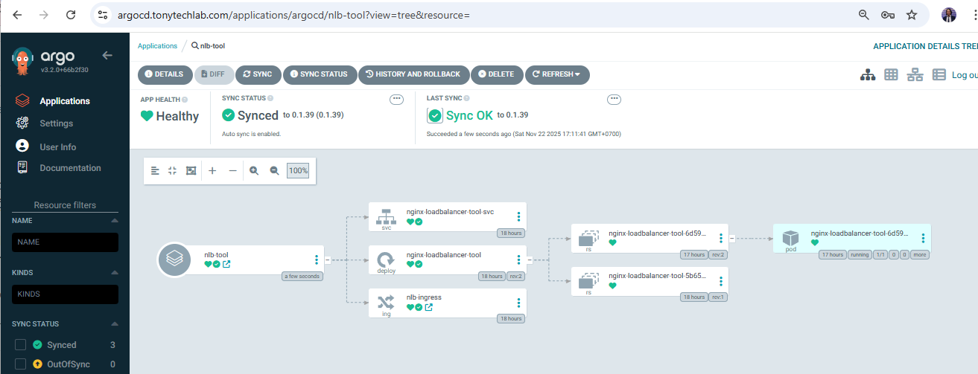Viewport: 978px width, 374px height.
Task: Open the REFRESH dropdown button
Action: point(557,74)
